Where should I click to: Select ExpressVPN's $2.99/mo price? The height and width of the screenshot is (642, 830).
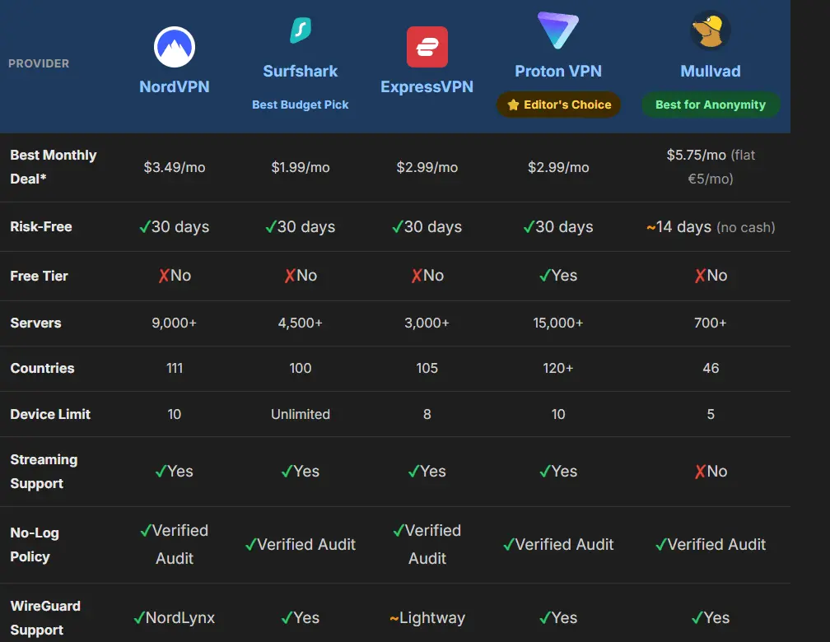(427, 167)
